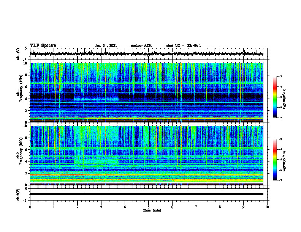
Task: Click time axis tick label "8"
Action: [x=220, y=207]
